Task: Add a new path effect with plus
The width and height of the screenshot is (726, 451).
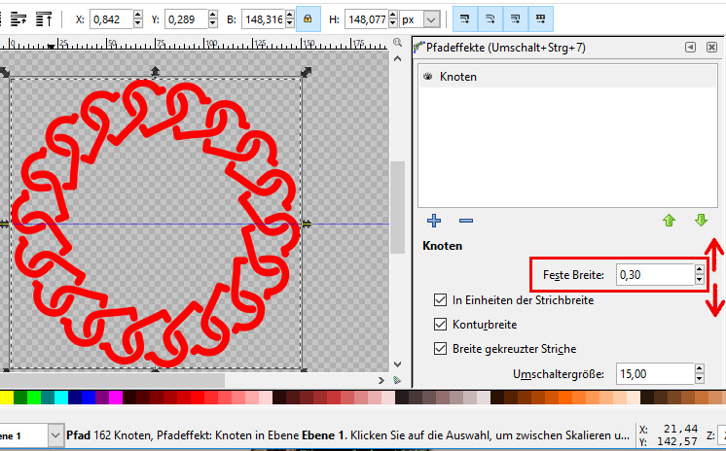Action: (434, 221)
